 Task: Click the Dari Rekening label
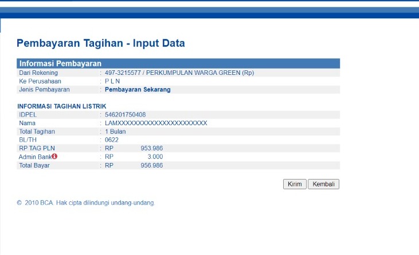(x=40, y=73)
